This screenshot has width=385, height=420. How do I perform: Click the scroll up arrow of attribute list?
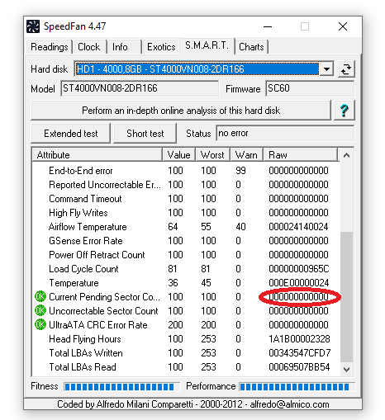pos(346,155)
